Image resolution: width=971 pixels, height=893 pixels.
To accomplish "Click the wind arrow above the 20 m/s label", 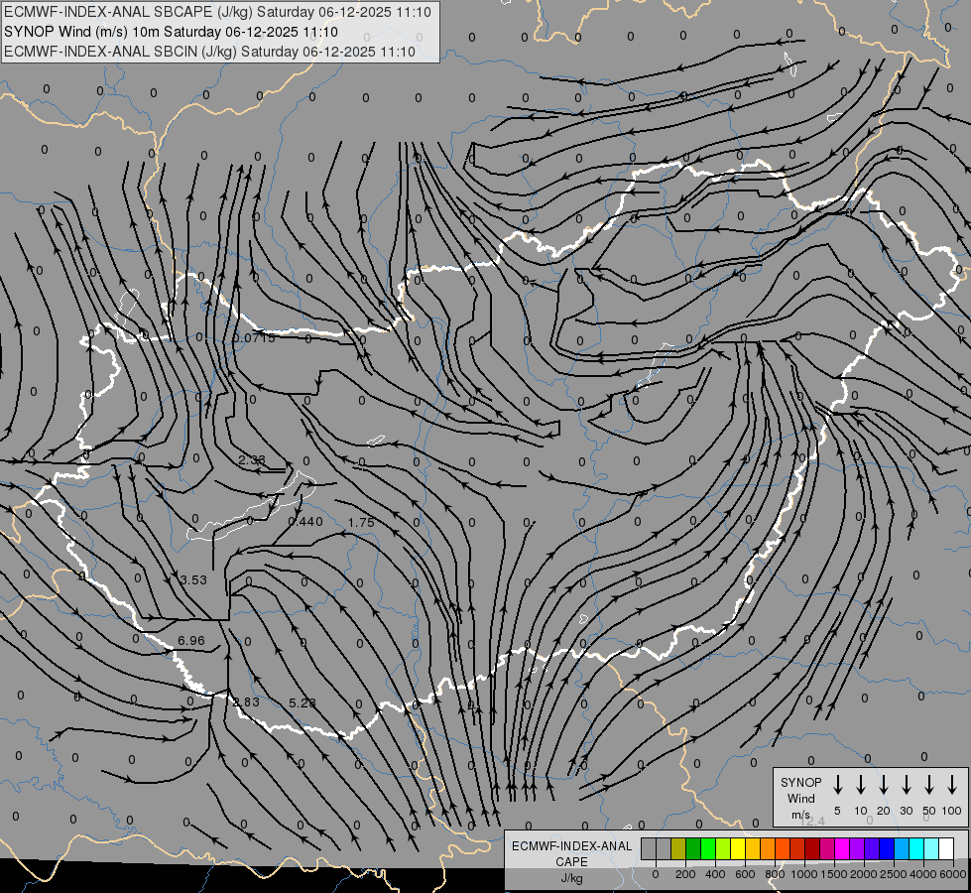I will pos(883,785).
